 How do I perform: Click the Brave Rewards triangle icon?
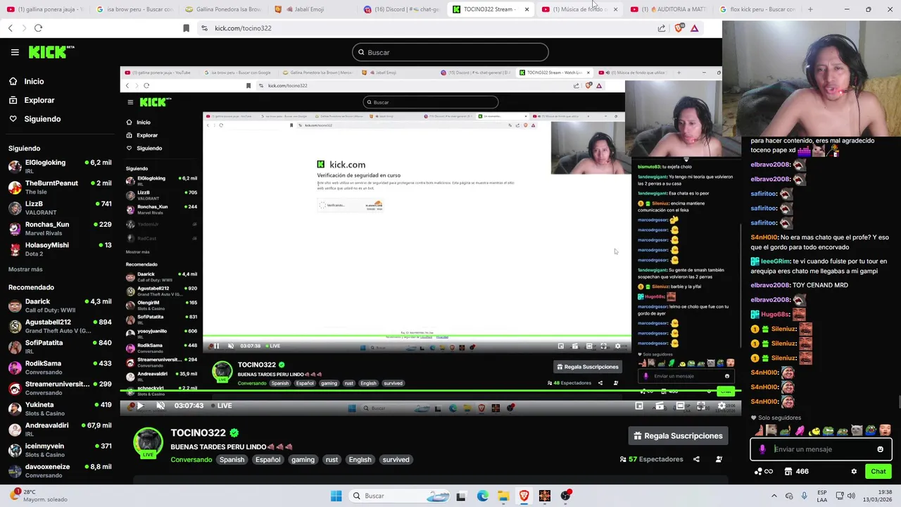694,28
